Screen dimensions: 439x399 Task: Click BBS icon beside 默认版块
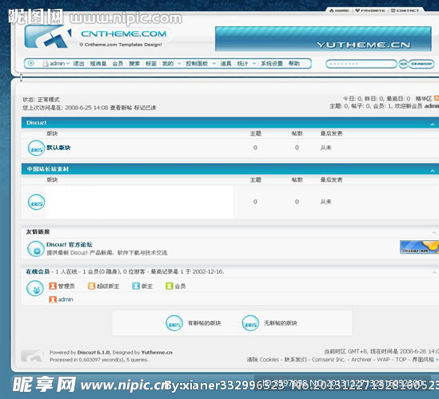tap(37, 148)
